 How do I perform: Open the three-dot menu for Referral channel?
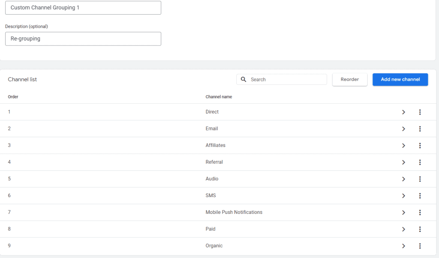pos(420,162)
